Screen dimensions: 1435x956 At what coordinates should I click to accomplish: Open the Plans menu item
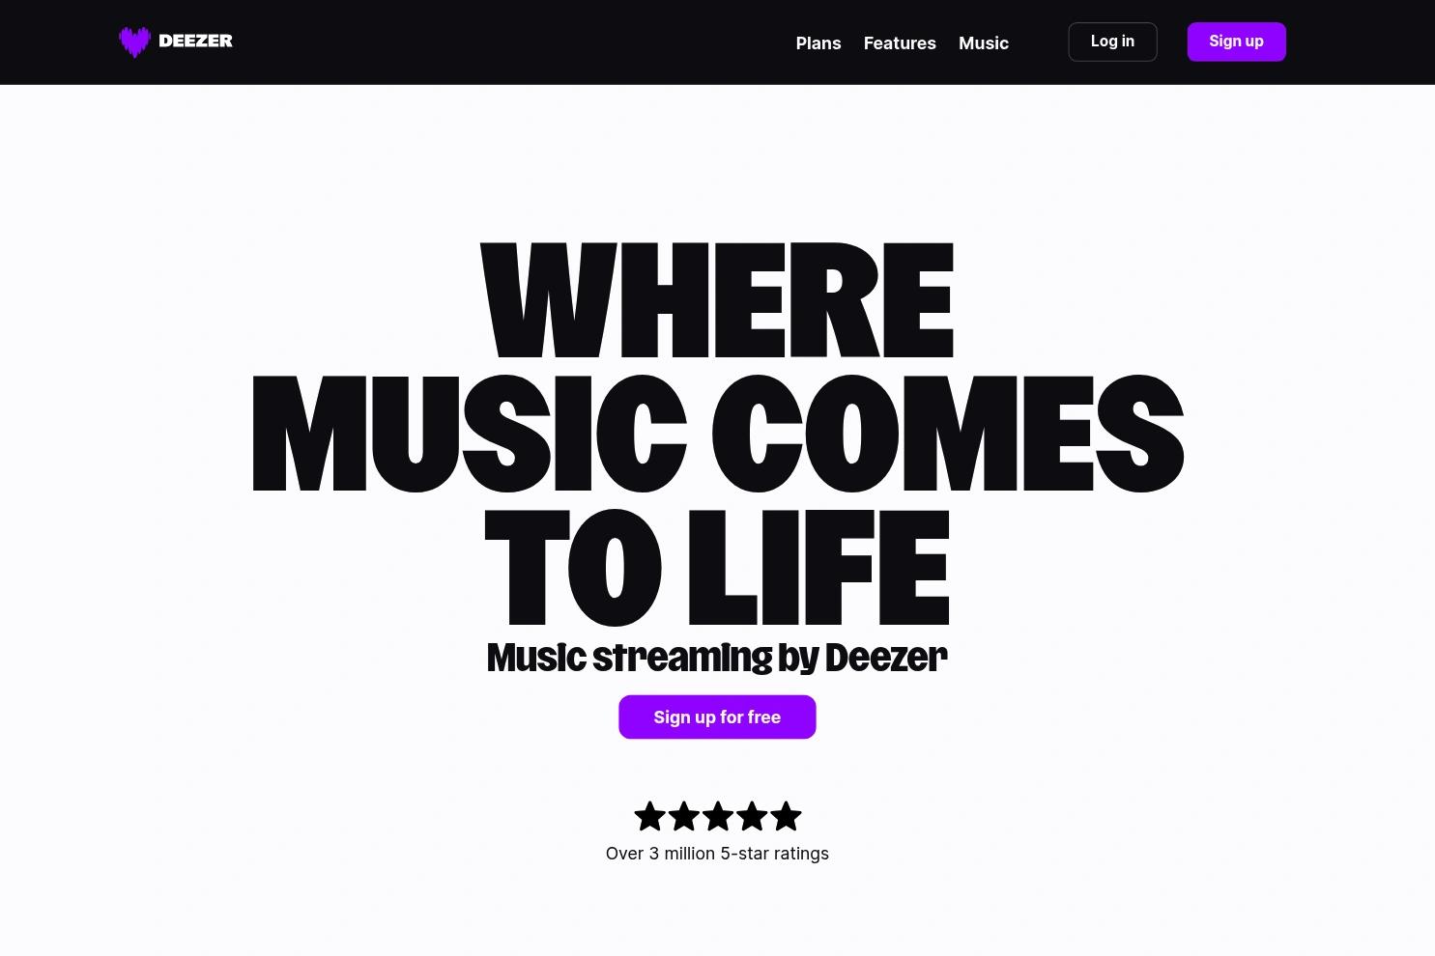click(818, 42)
